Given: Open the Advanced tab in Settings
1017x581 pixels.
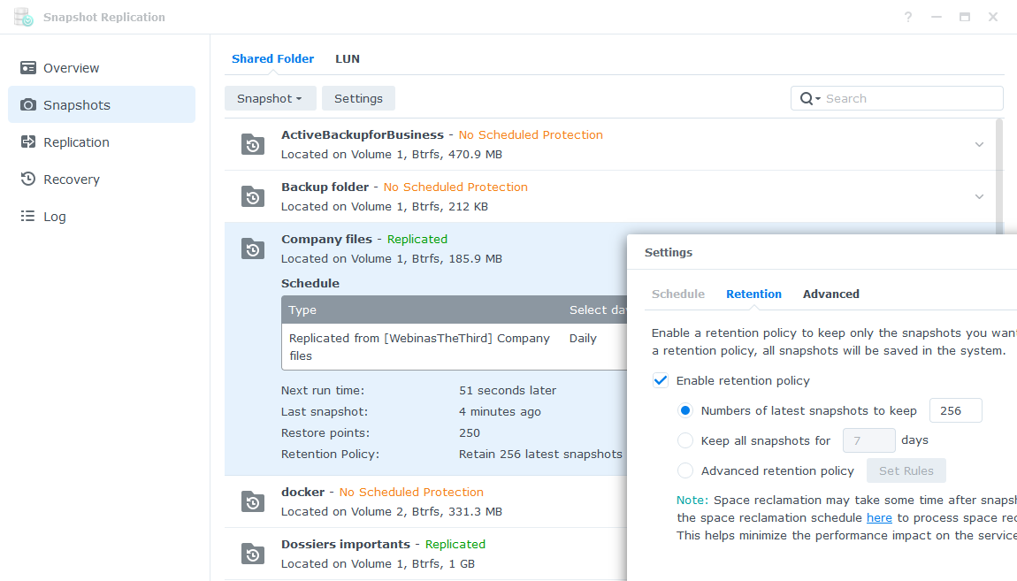Looking at the screenshot, I should coord(830,294).
